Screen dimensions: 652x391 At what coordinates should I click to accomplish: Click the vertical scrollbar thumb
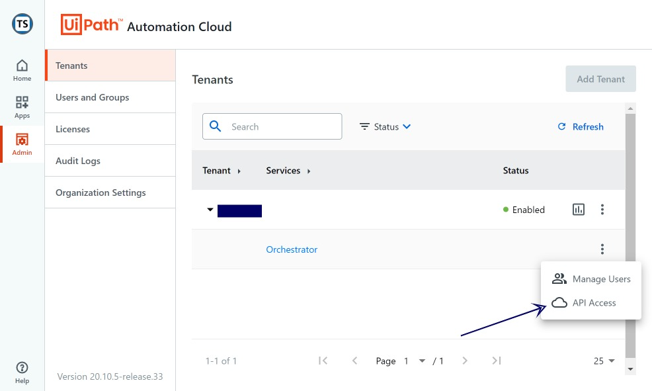(x=630, y=236)
